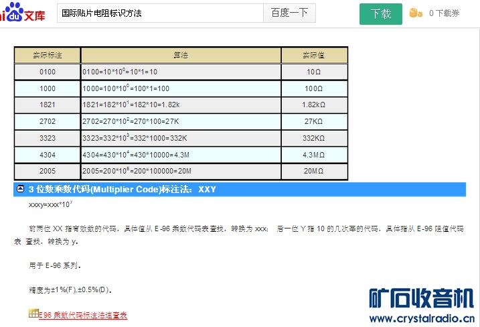Click the 2702 cell in first column

[48, 121]
